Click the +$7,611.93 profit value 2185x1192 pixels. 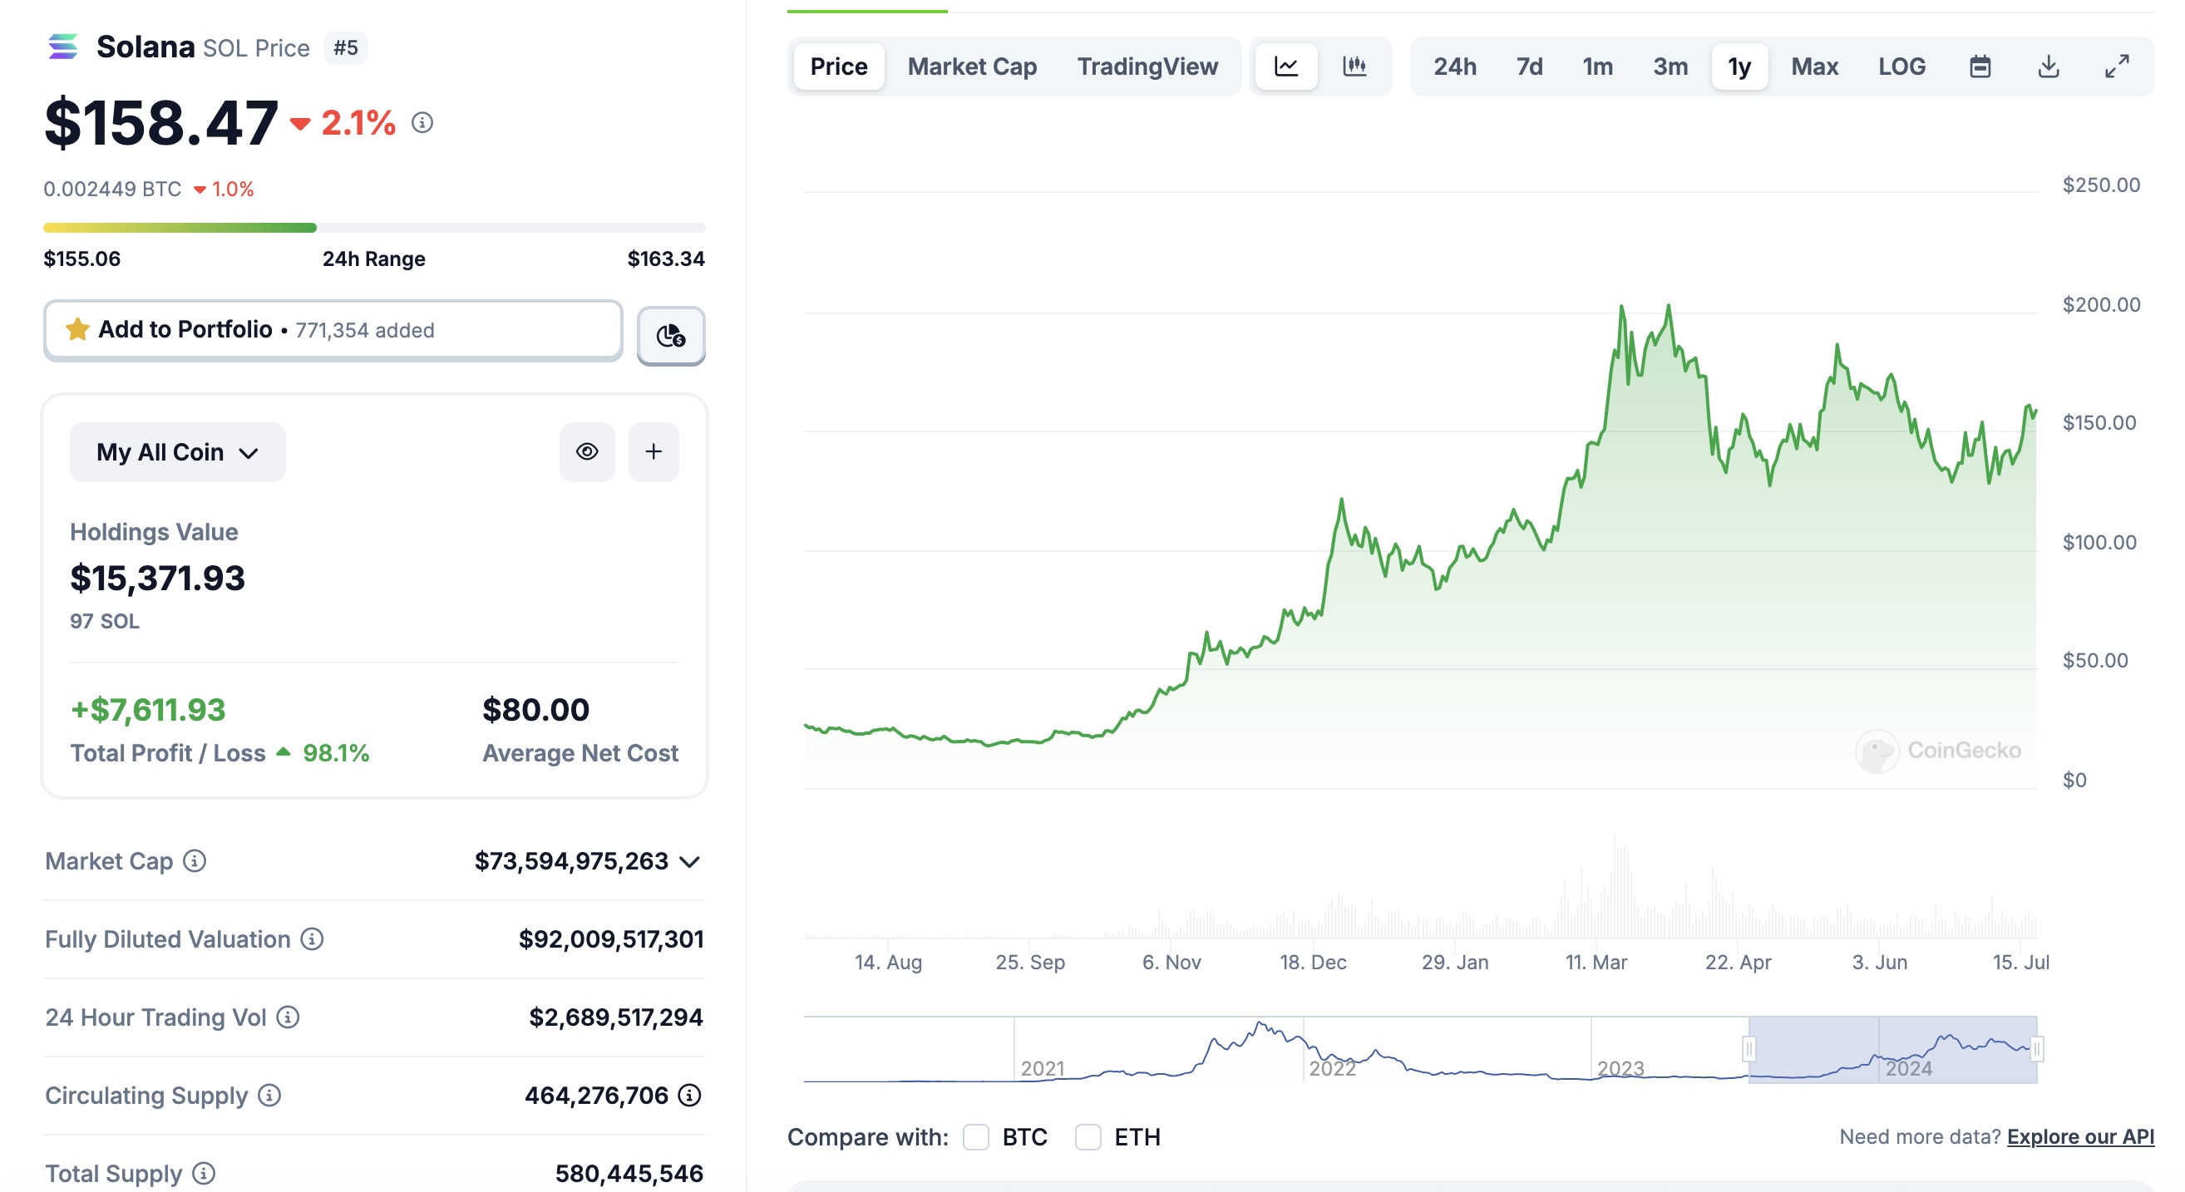pos(148,709)
